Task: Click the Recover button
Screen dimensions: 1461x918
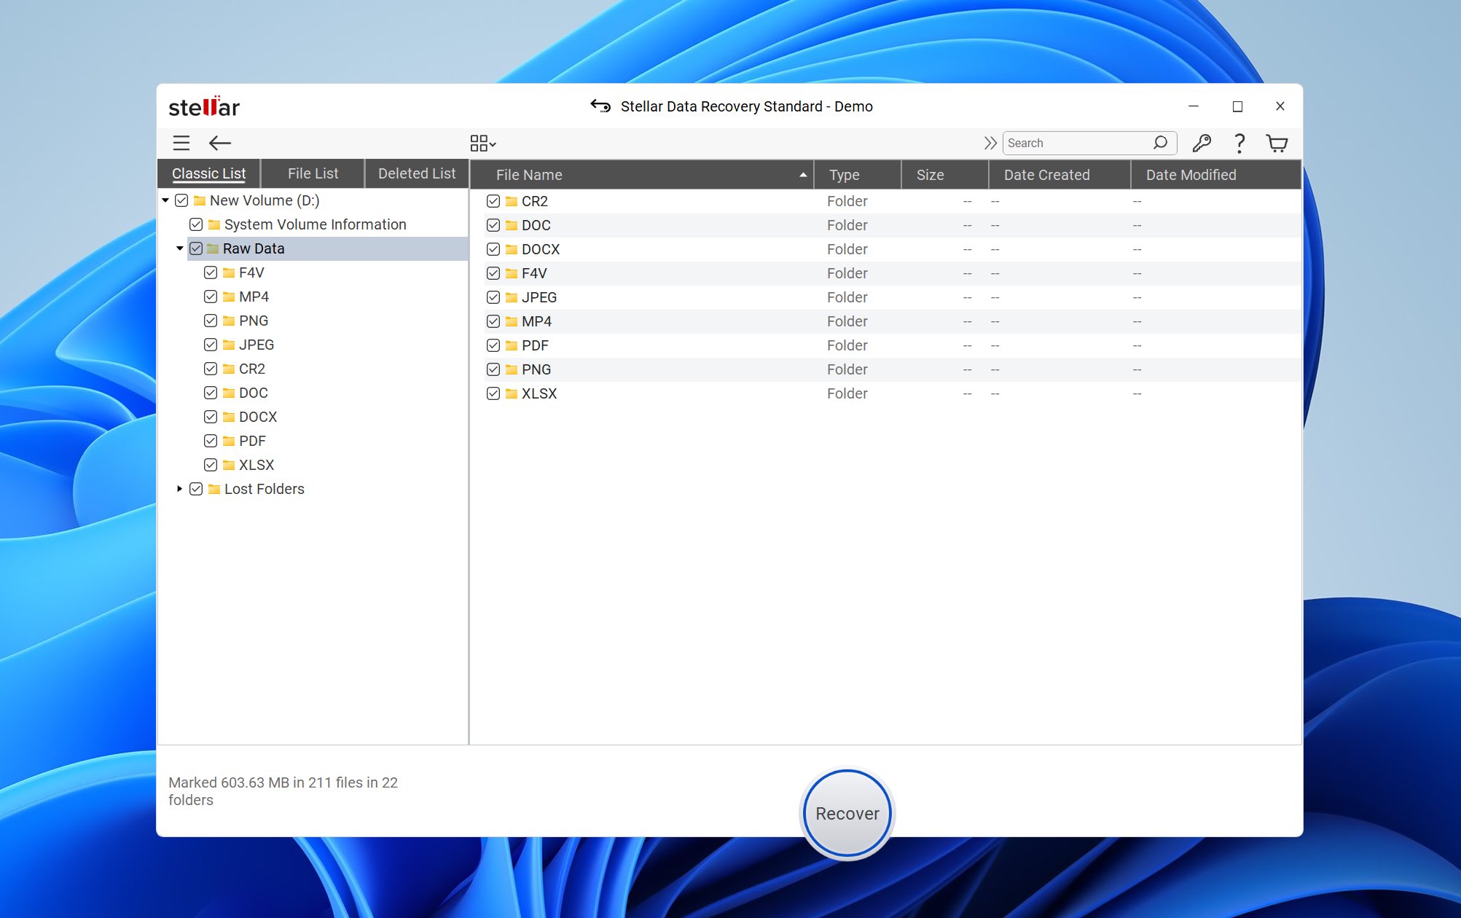Action: [847, 814]
